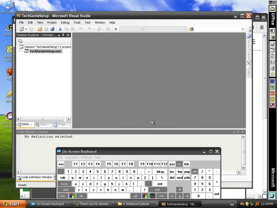Click the Copy toolbar icon
The width and height of the screenshot is (277, 208).
click(x=66, y=29)
